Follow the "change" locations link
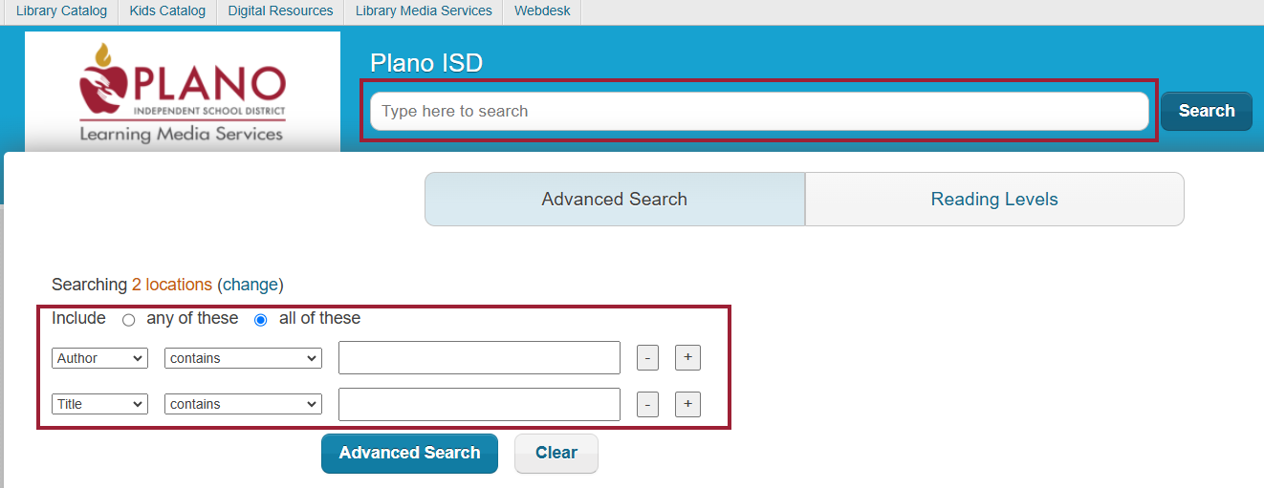Screen dimensions: 1264x488 [251, 285]
